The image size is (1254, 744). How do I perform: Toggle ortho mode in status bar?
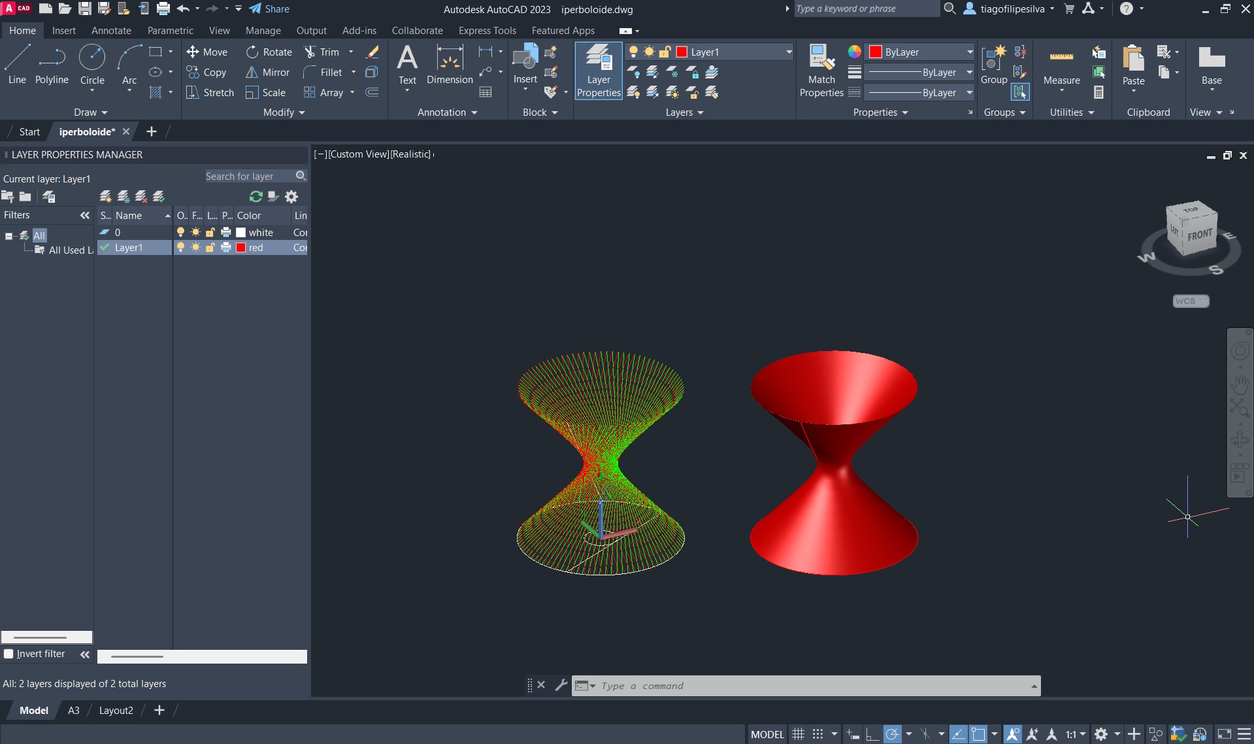click(872, 734)
